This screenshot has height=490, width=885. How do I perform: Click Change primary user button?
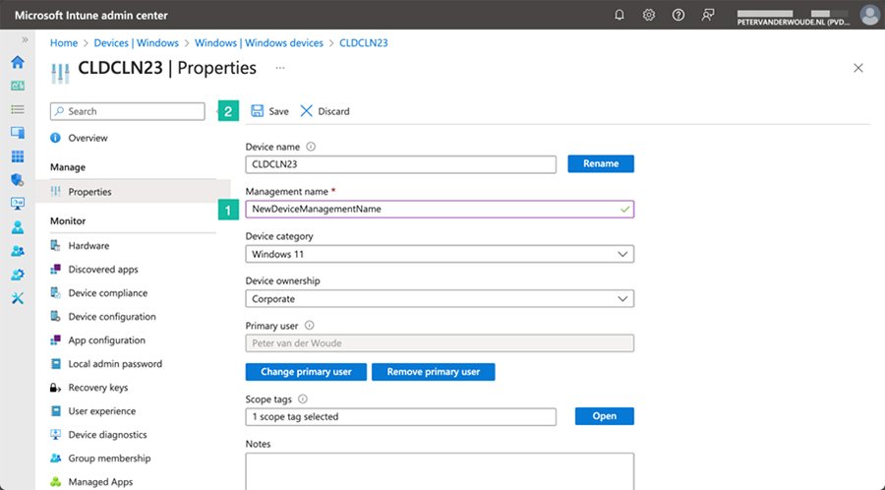pos(305,372)
